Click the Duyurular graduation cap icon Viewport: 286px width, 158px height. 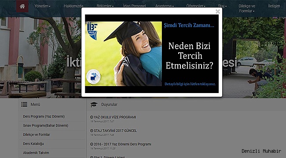pyautogui.click(x=94, y=104)
